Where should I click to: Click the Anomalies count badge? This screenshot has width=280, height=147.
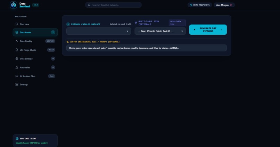(x=53, y=67)
